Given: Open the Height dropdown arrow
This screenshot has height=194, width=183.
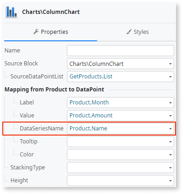Looking at the screenshot, I should tap(170, 181).
